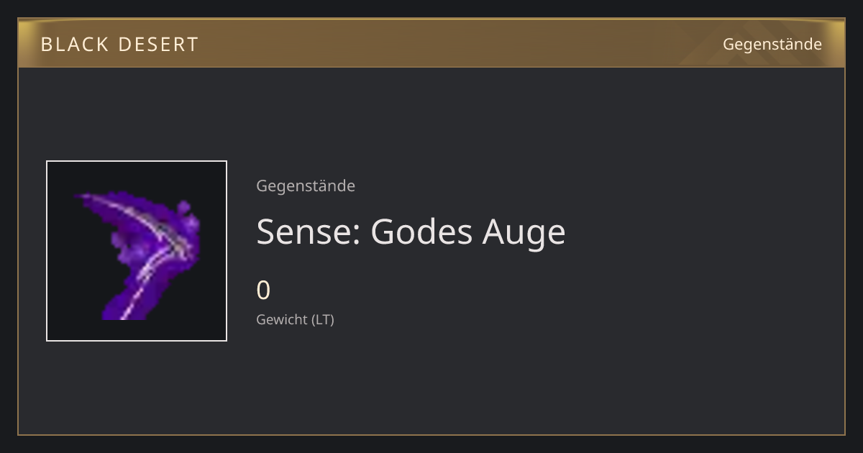
Task: Click the BLACK DESERT header title
Action: click(119, 45)
